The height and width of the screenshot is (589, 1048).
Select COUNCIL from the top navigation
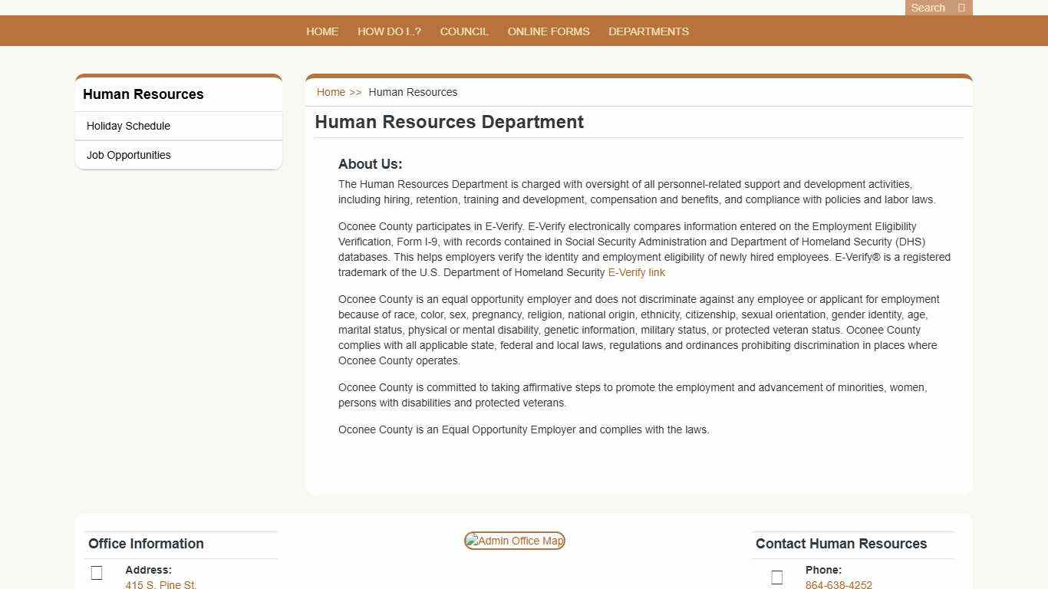tap(464, 31)
